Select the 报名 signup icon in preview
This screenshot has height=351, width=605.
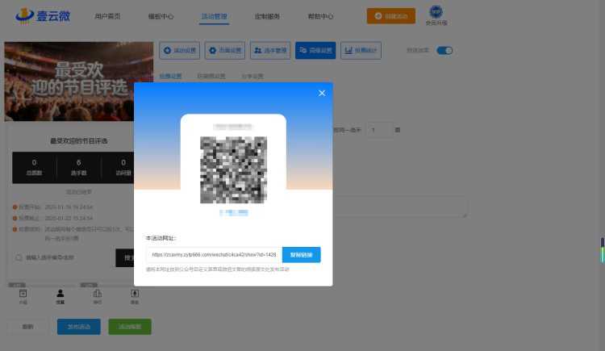coord(135,297)
